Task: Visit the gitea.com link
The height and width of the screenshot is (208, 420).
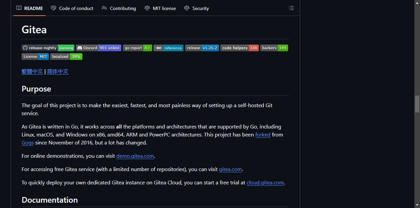Action: [230, 169]
